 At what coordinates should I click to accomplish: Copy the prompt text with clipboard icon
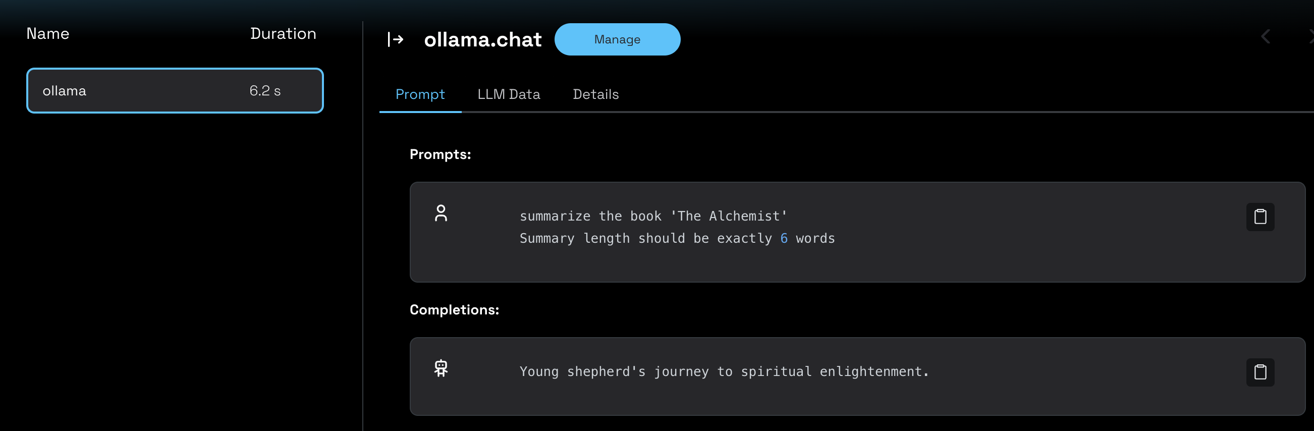(1260, 217)
